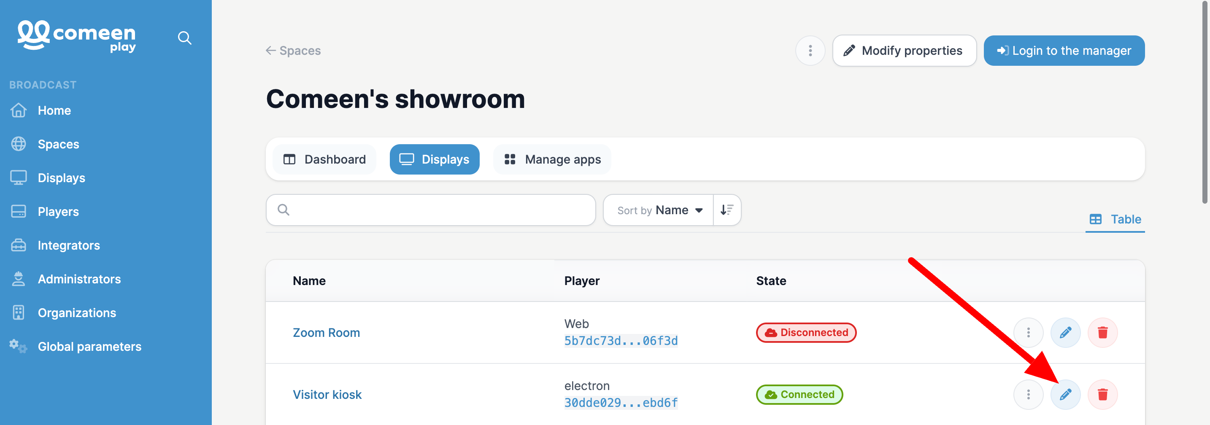Delete the Visitor kiosk display
The image size is (1210, 425).
[1102, 395]
